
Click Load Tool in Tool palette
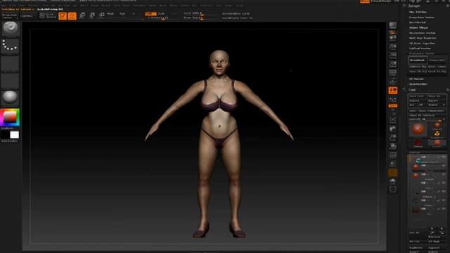tap(418, 96)
